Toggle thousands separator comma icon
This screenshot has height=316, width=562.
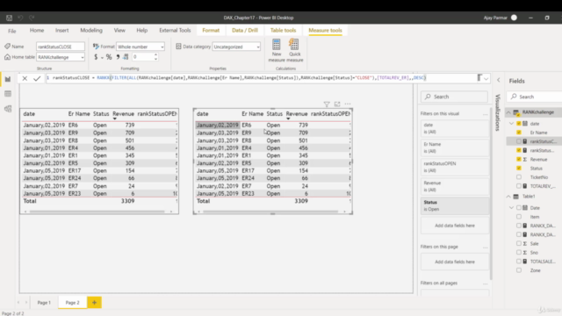[x=118, y=57]
